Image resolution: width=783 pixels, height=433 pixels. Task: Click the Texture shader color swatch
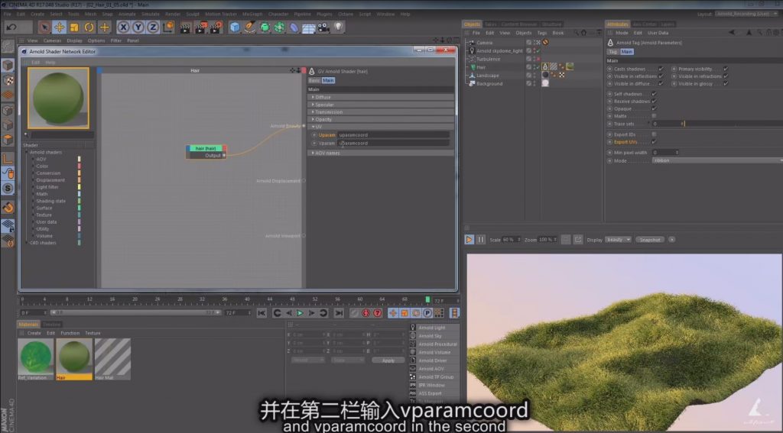[x=79, y=215]
